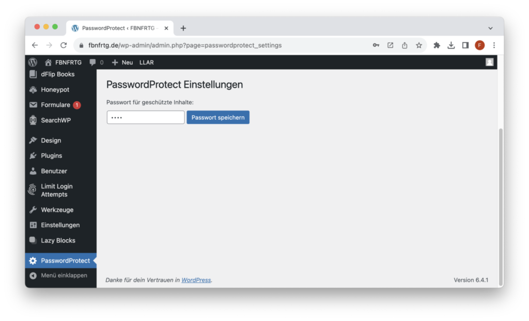Screen dimensions: 529x321
Task: Toggle the browser side panel icon
Action: (465, 45)
